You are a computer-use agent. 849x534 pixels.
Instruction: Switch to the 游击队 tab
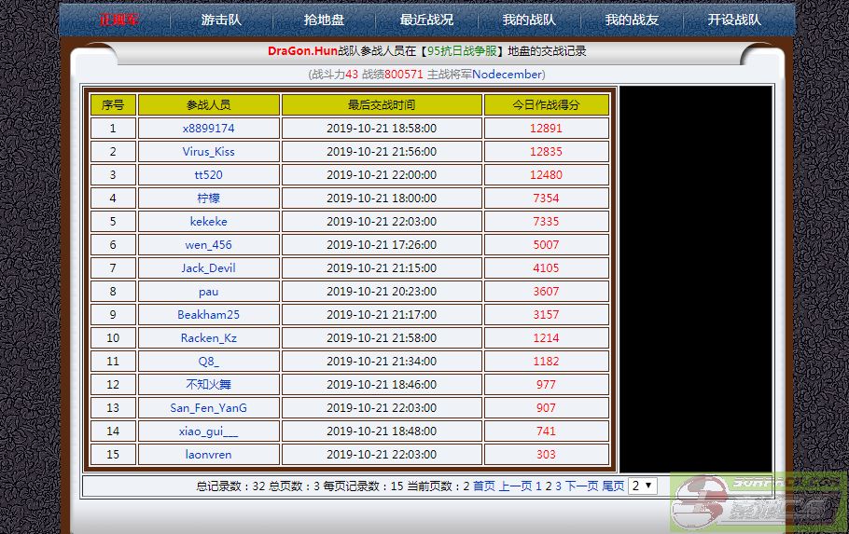pos(222,20)
